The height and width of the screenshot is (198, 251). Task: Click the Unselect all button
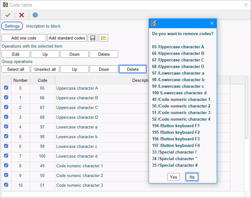pos(45,69)
